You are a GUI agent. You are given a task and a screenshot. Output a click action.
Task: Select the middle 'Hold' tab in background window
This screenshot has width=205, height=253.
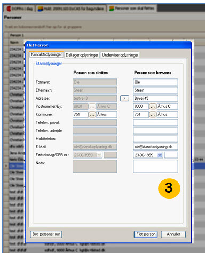71,9
